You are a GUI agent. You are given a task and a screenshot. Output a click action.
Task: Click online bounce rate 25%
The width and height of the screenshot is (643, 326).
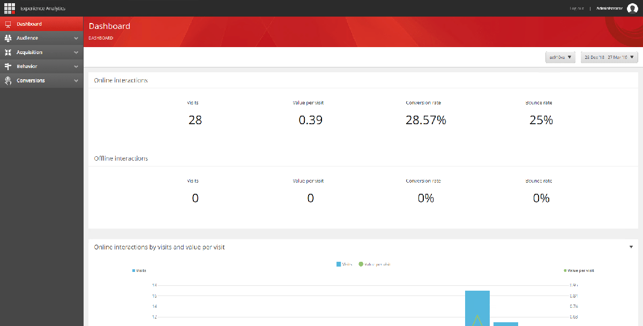click(x=541, y=120)
